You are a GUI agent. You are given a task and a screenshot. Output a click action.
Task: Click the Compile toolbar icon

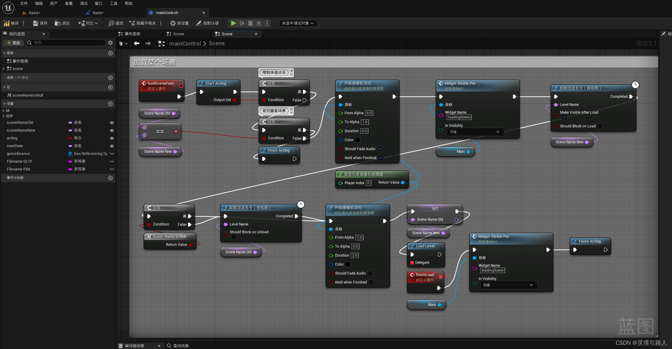click(7, 23)
